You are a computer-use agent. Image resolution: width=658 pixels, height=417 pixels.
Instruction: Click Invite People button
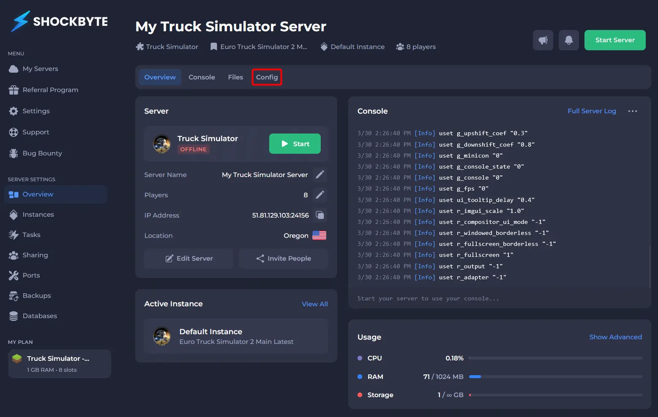283,259
